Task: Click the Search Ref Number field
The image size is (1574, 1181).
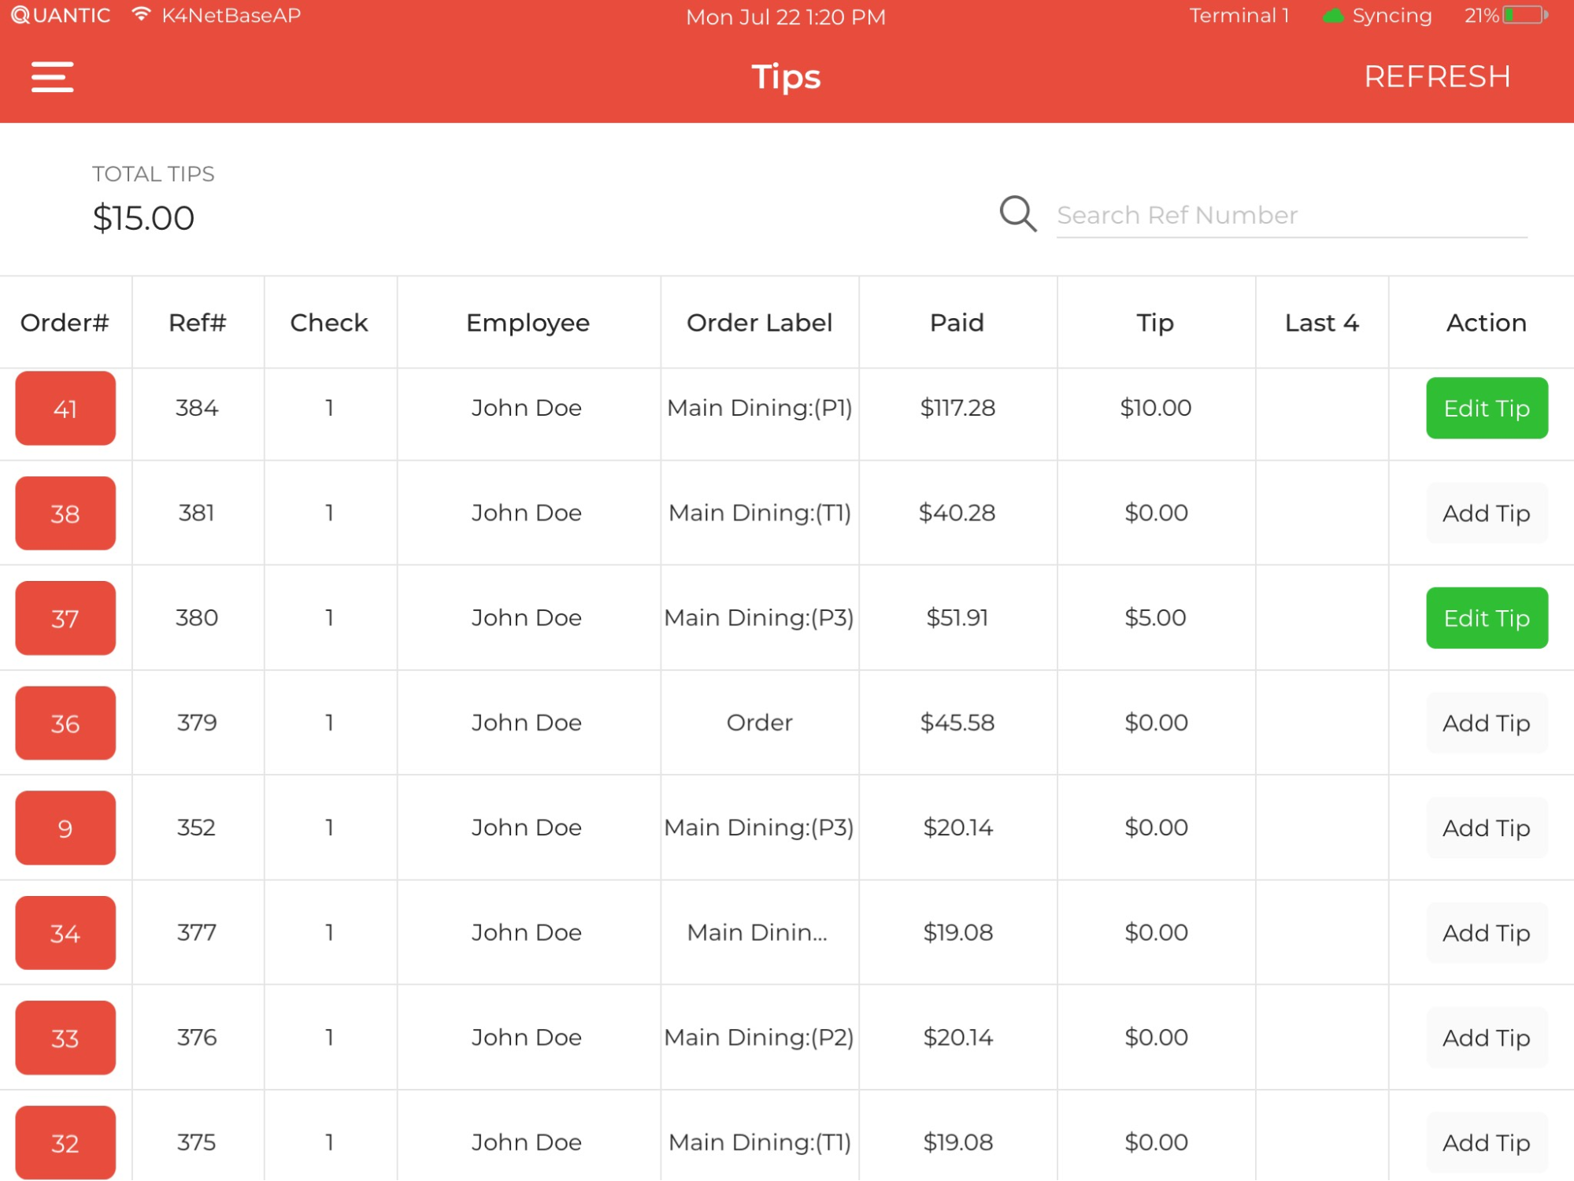Action: coord(1289,214)
